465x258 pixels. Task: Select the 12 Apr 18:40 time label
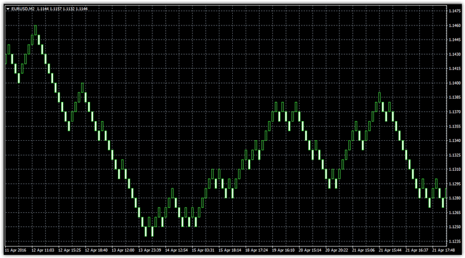[98, 250]
